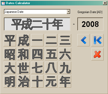Viewport: 108px width, 94px height.
Task: Select the 四 (four) numeral key
Action: 37,54
